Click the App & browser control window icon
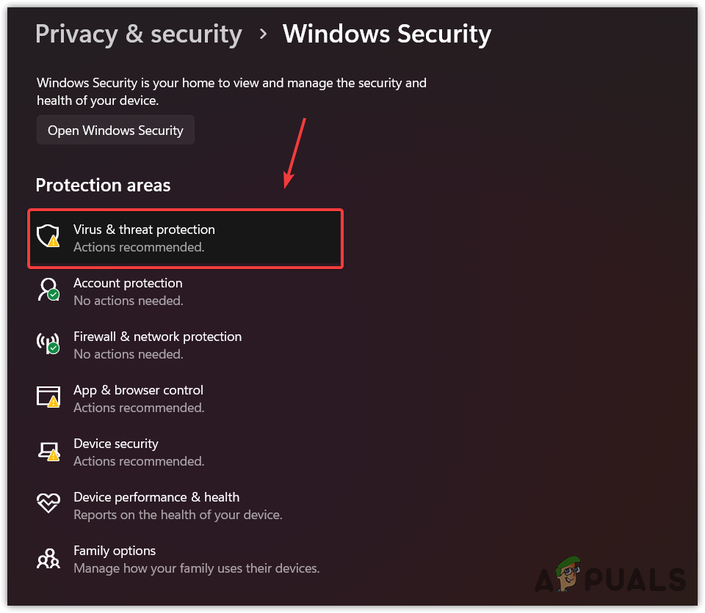This screenshot has width=705, height=613. pos(48,397)
